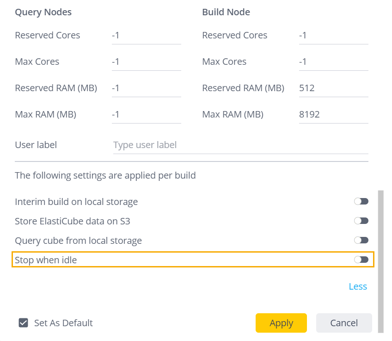Click Query Nodes Reserved RAM (MB) field
Viewport: 392px width, 341px height.
pos(147,88)
